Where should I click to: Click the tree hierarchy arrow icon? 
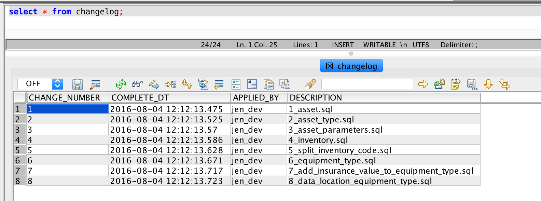tap(170, 84)
